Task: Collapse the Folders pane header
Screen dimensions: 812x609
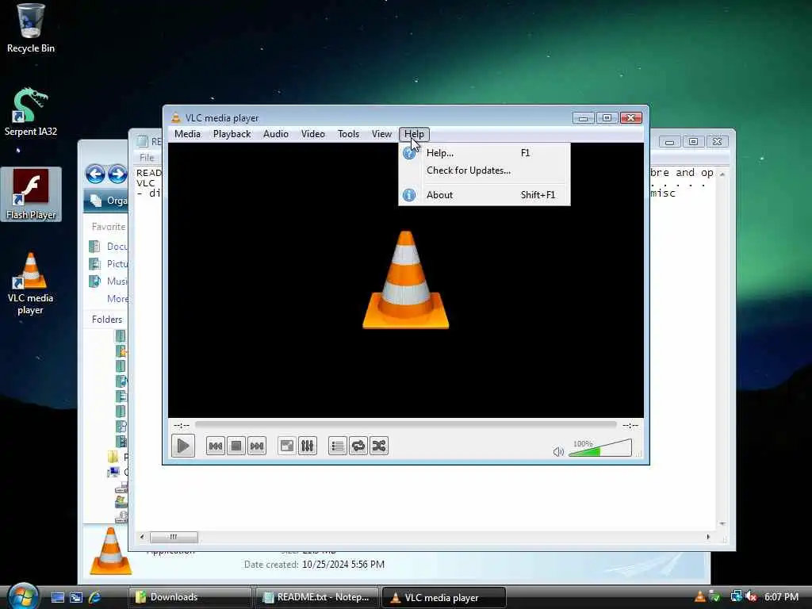Action: point(107,320)
